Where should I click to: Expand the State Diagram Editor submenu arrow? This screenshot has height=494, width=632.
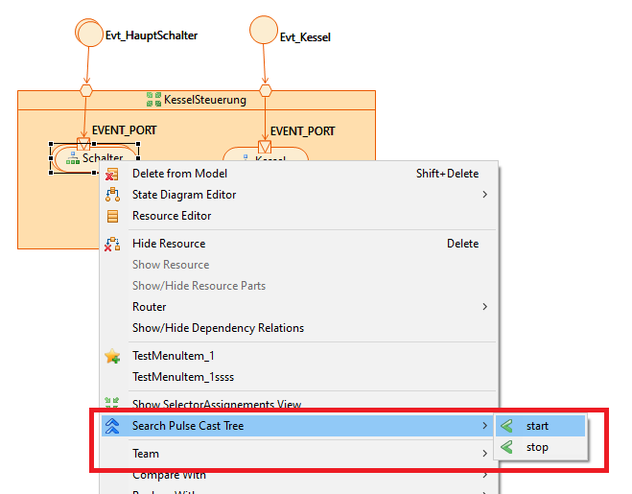(x=484, y=195)
